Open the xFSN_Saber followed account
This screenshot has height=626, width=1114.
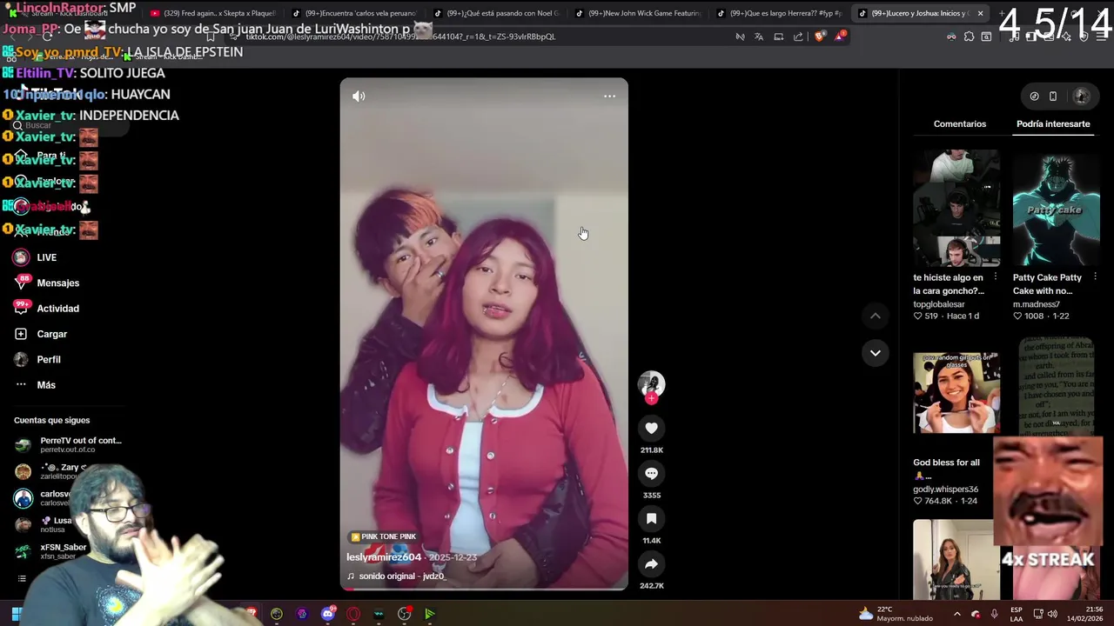coord(52,551)
